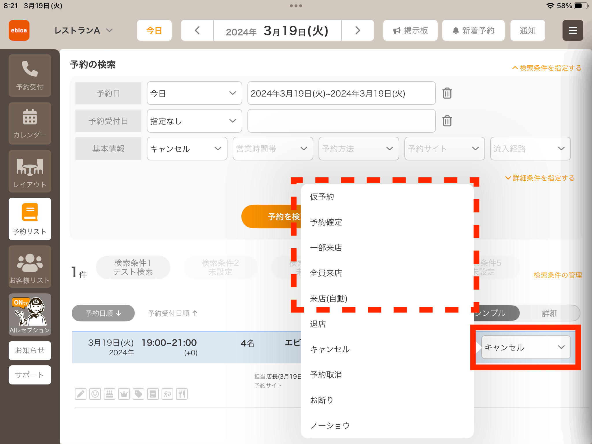Viewport: 592px width, 444px height.
Task: Open the 3月19日 19:00~21:00 reservation row
Action: [x=186, y=347]
